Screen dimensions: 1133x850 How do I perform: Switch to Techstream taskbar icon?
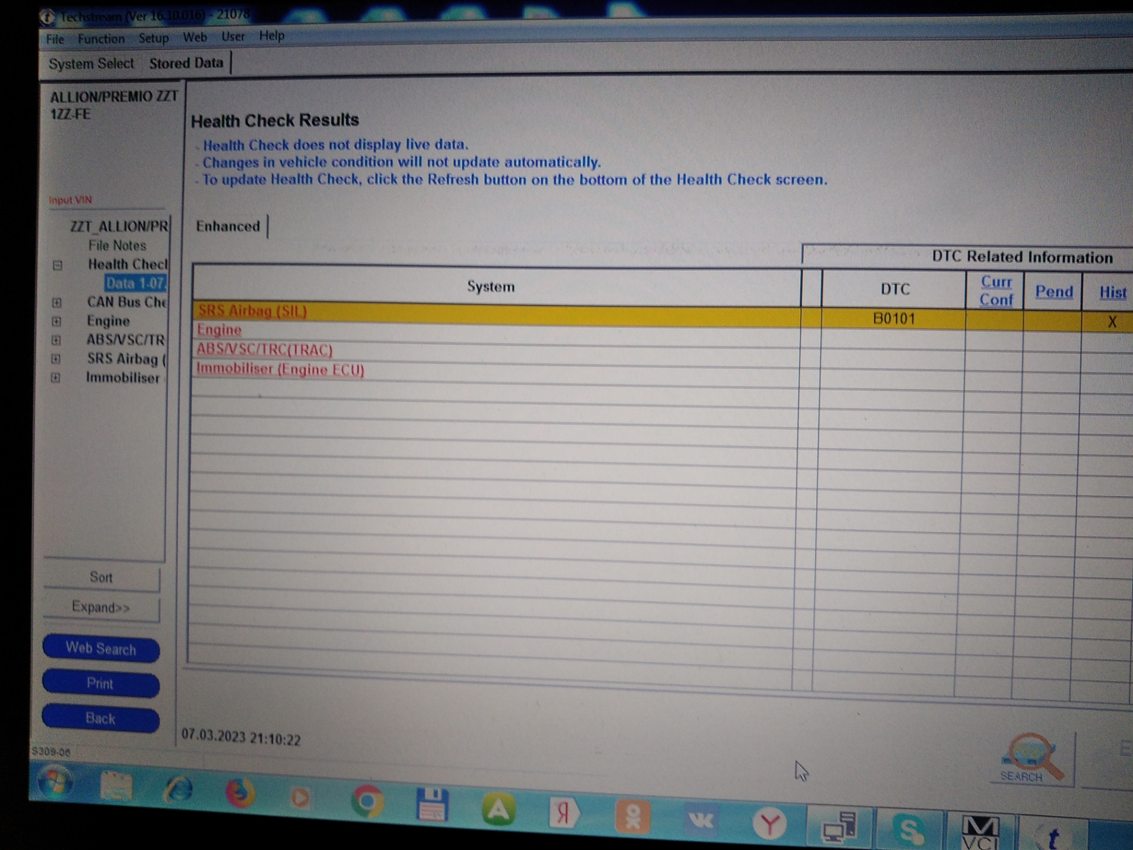(x=1052, y=835)
